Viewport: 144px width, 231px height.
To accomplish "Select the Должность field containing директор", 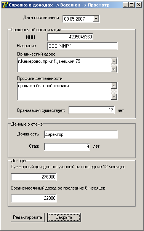I will point(81,134).
